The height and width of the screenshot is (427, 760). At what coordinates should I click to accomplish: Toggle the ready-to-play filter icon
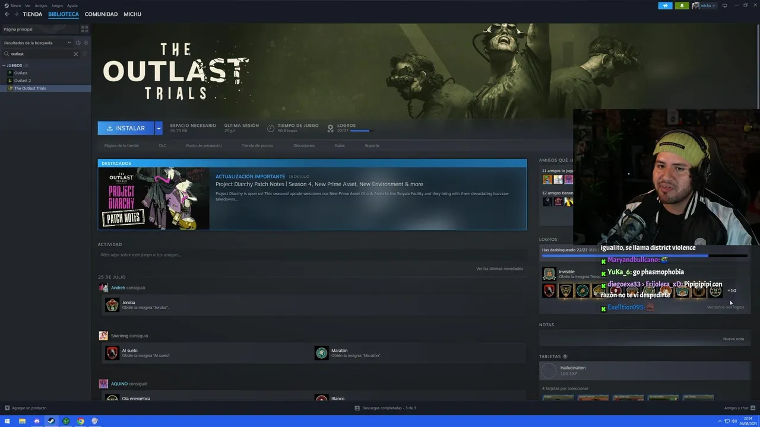[86, 43]
